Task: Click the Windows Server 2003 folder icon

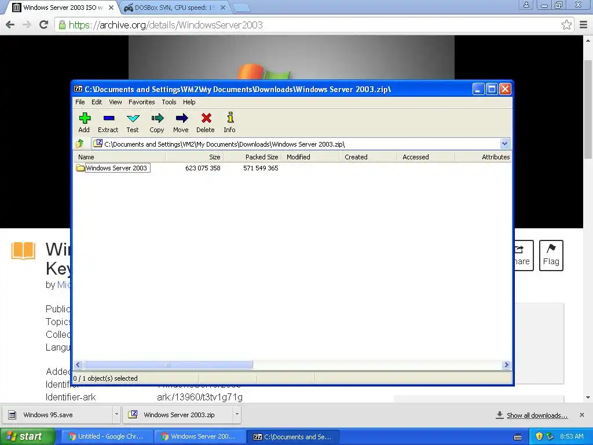Action: click(x=80, y=167)
